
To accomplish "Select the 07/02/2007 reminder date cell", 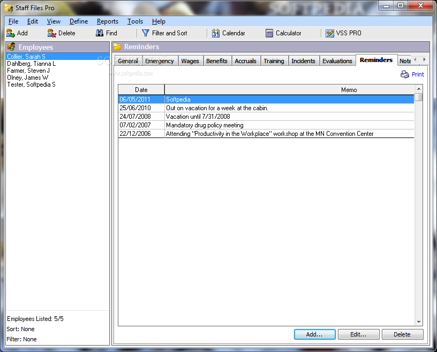I will pos(141,125).
